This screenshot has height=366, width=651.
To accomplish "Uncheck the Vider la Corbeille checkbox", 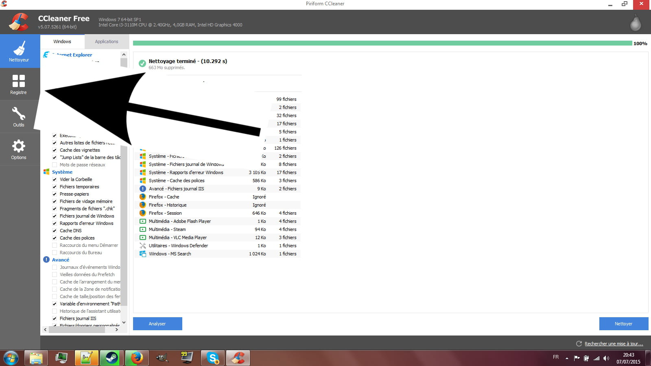I will tap(55, 179).
